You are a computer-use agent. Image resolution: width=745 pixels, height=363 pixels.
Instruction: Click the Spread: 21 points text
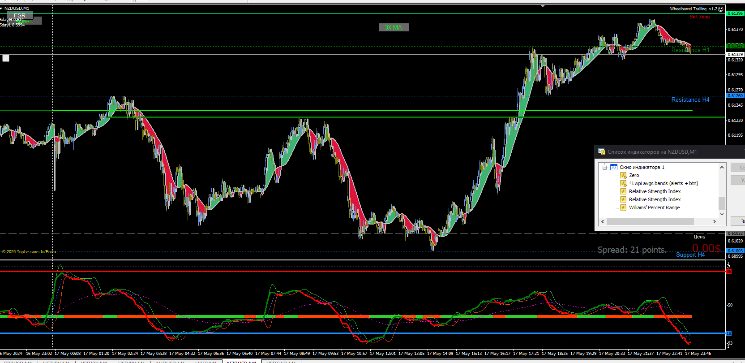coord(632,250)
